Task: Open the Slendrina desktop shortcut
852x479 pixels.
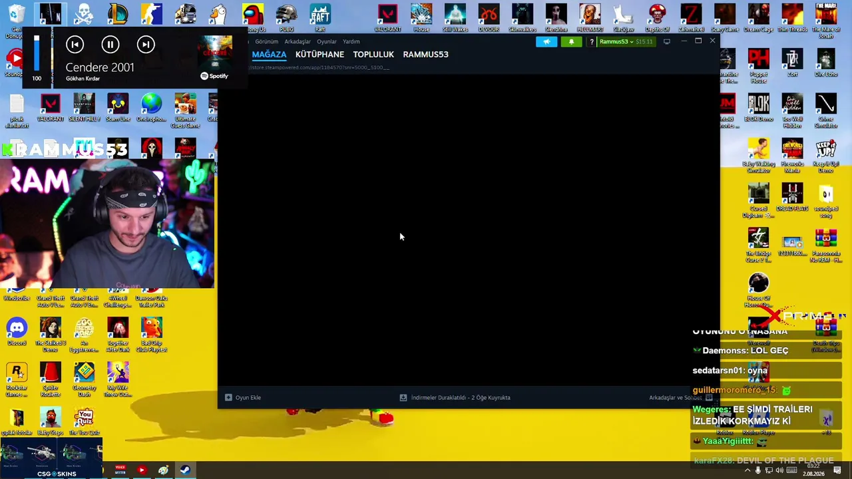Action: coord(556,19)
